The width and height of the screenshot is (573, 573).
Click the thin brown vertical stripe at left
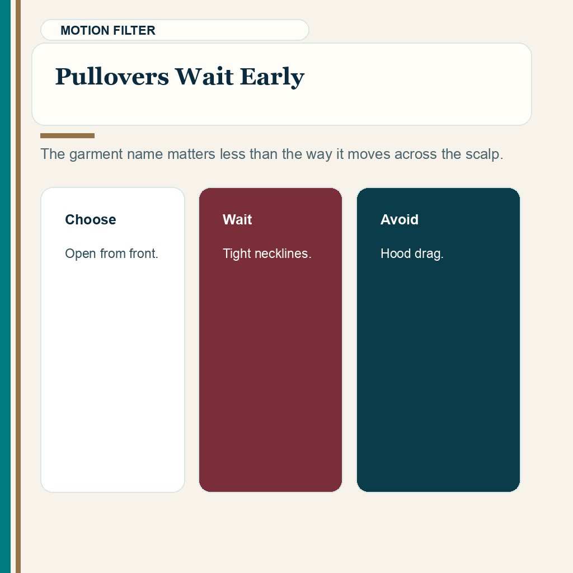pyautogui.click(x=18, y=286)
